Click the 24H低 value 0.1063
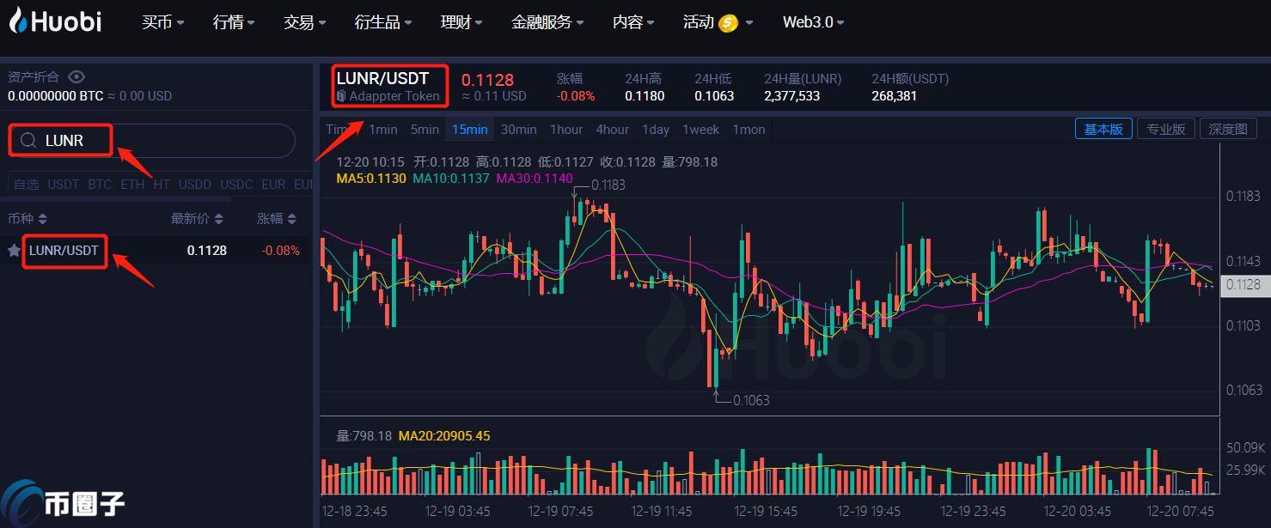Viewport: 1271px width, 528px height. click(714, 96)
